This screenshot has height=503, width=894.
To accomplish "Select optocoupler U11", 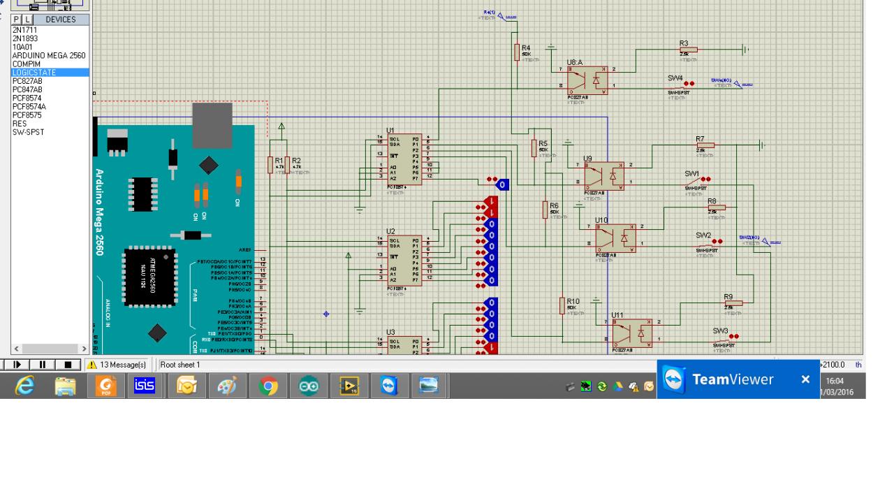I will click(632, 333).
